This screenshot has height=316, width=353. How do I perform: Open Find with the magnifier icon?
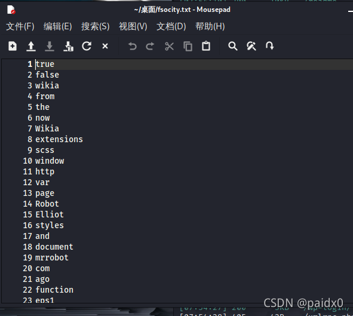233,46
